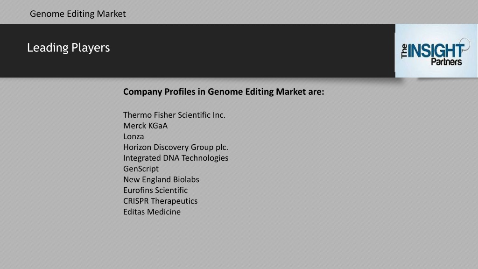The image size is (478, 269).
Task: Select the GenScript entry
Action: pos(141,169)
